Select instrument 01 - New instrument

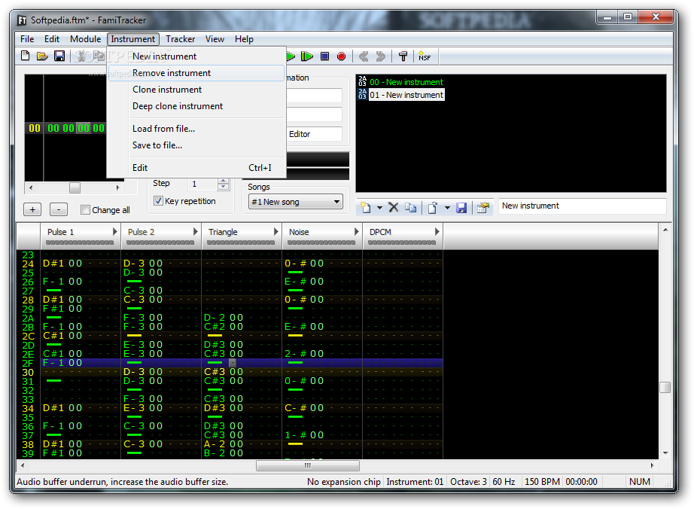(406, 95)
